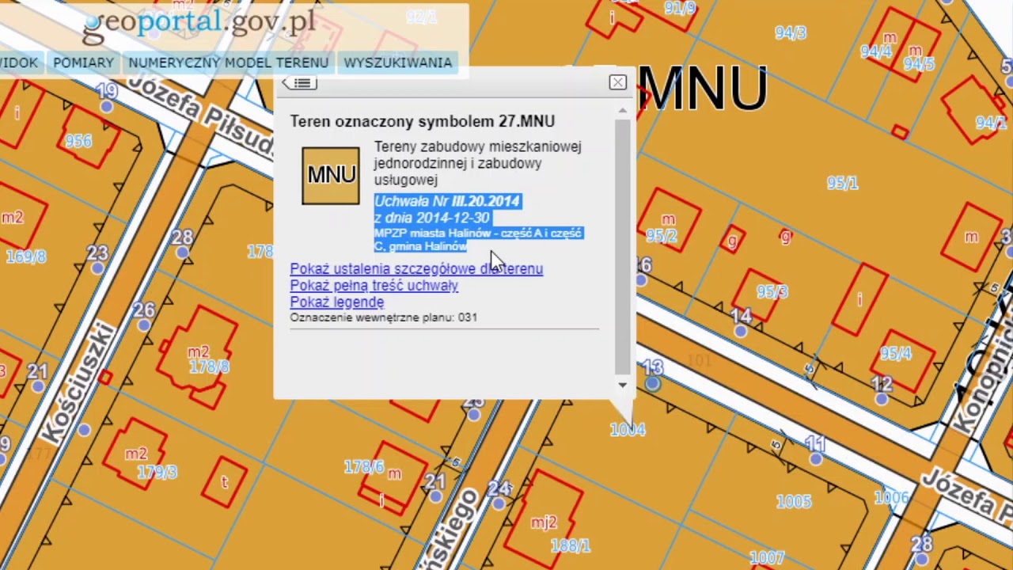
Task: Click parcel label 956 on the map
Action: [x=78, y=141]
